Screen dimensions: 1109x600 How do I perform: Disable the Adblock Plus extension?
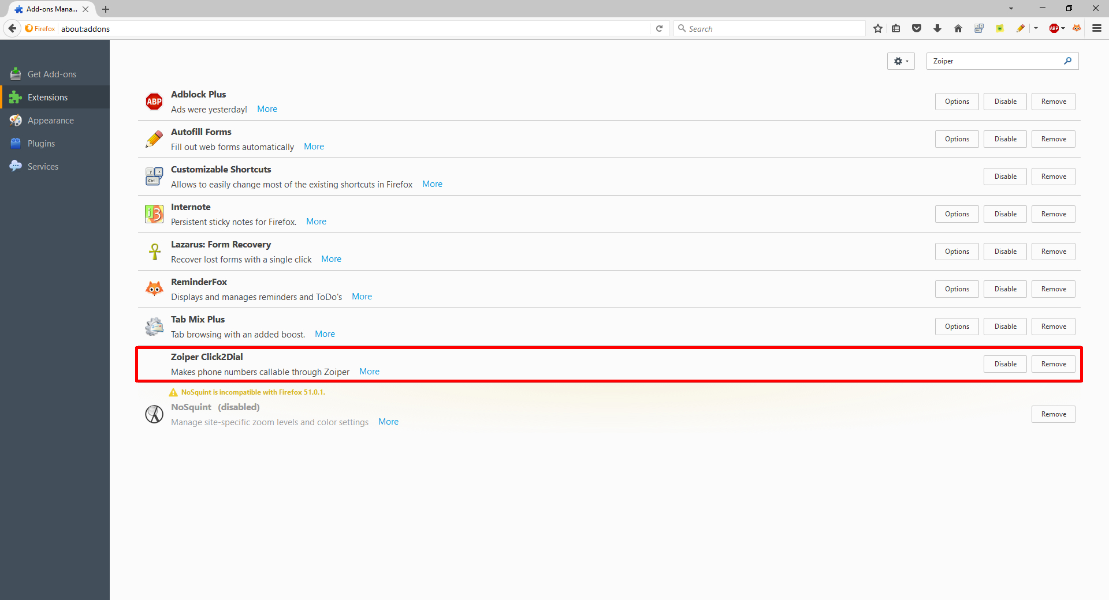click(x=1005, y=102)
